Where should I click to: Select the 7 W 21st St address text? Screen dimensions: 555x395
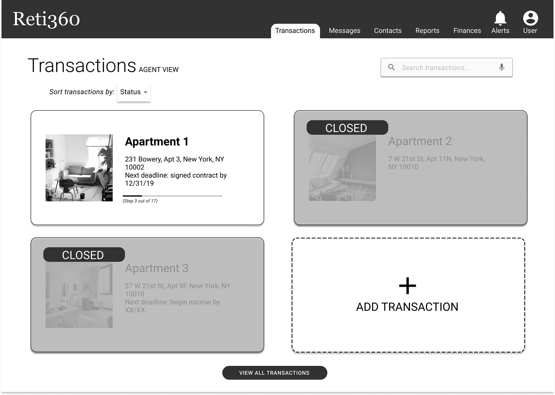(436, 163)
